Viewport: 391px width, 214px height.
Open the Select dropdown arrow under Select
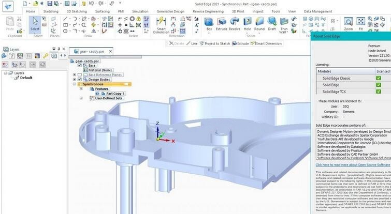point(35,33)
